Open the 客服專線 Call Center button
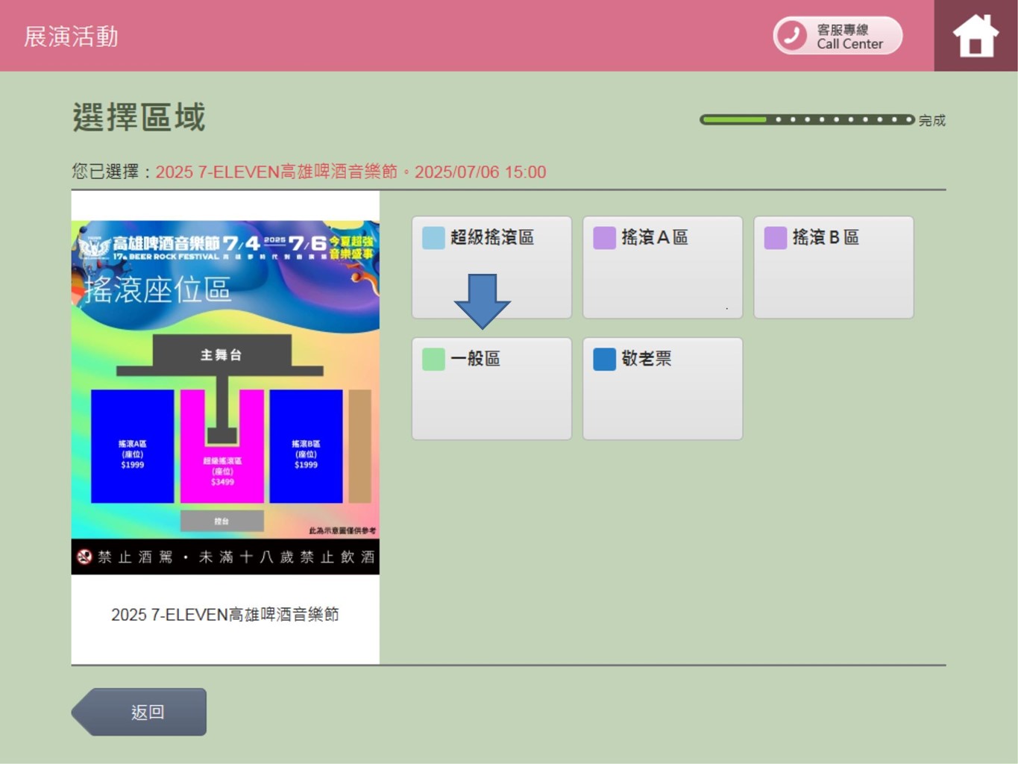The width and height of the screenshot is (1018, 764). 838,36
